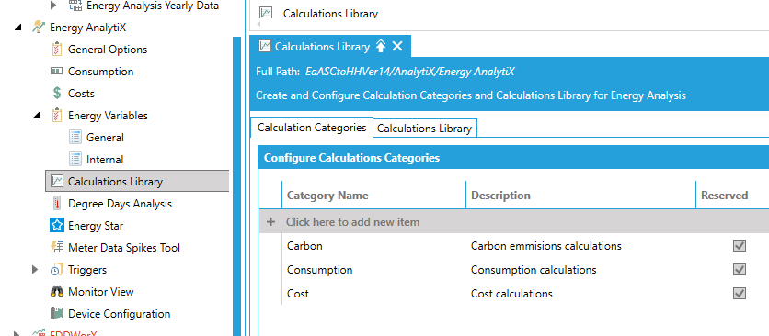
Task: Launch Meter Data Spikes Tool icon
Action: tap(57, 247)
